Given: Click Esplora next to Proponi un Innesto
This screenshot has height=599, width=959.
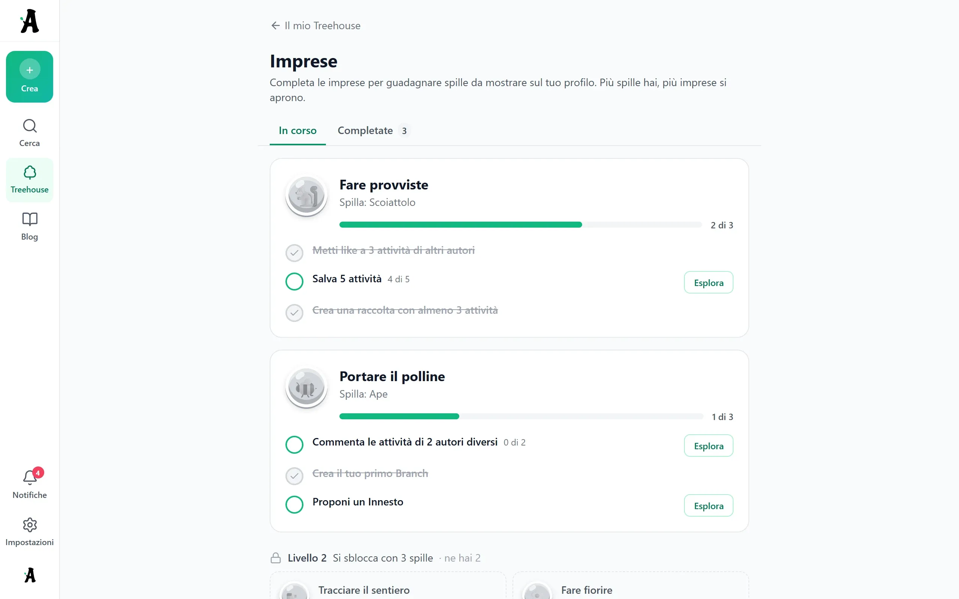Looking at the screenshot, I should click(708, 505).
